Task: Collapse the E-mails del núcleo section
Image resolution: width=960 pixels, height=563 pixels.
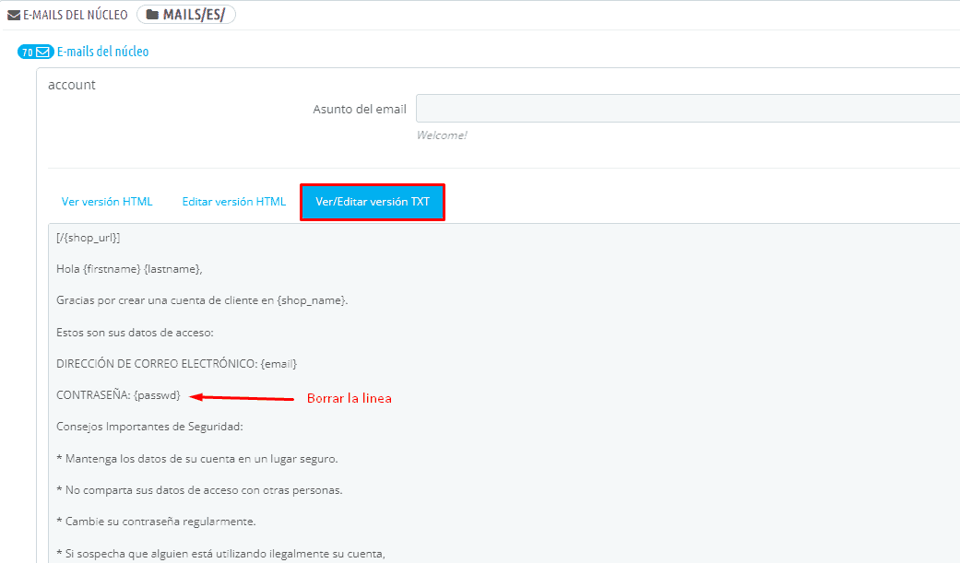Action: [102, 52]
